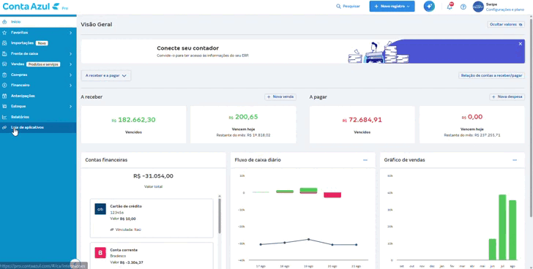Click the R$ 182.662,30 Vencidos card
The width and height of the screenshot is (533, 269).
tap(133, 124)
